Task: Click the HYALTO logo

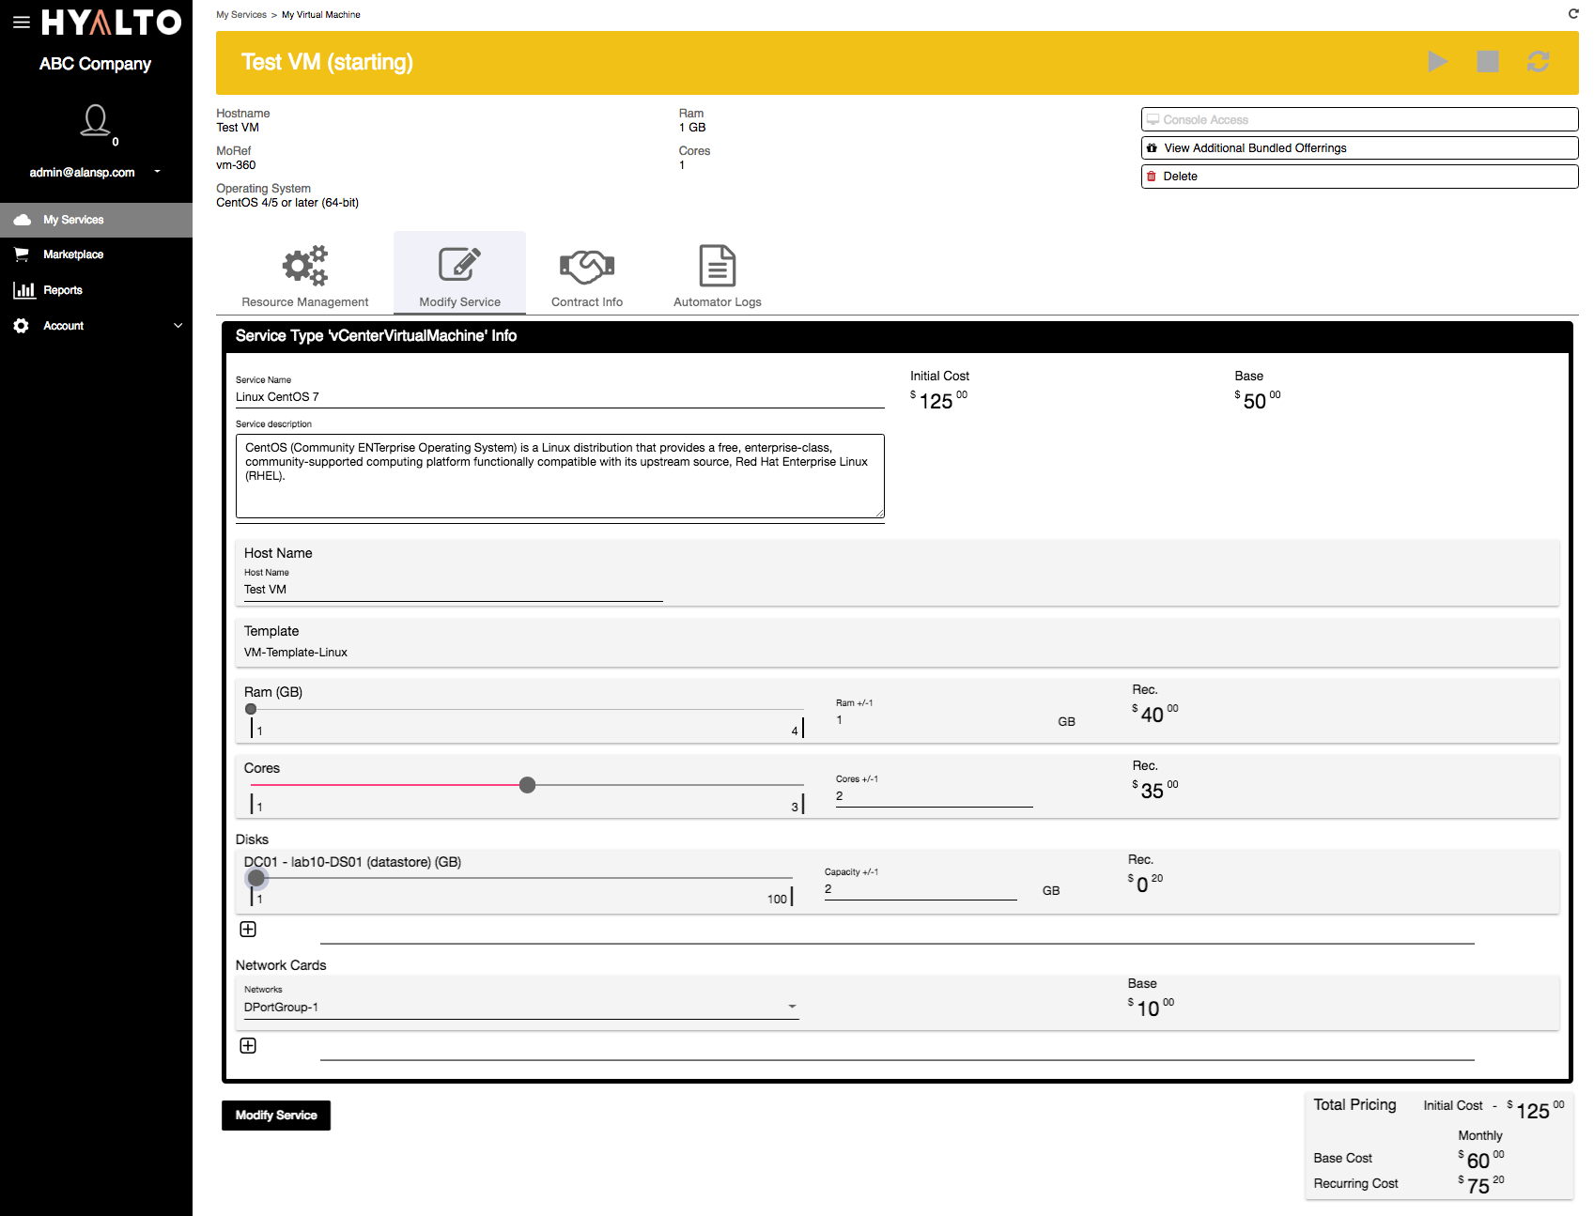Action: coord(112,23)
